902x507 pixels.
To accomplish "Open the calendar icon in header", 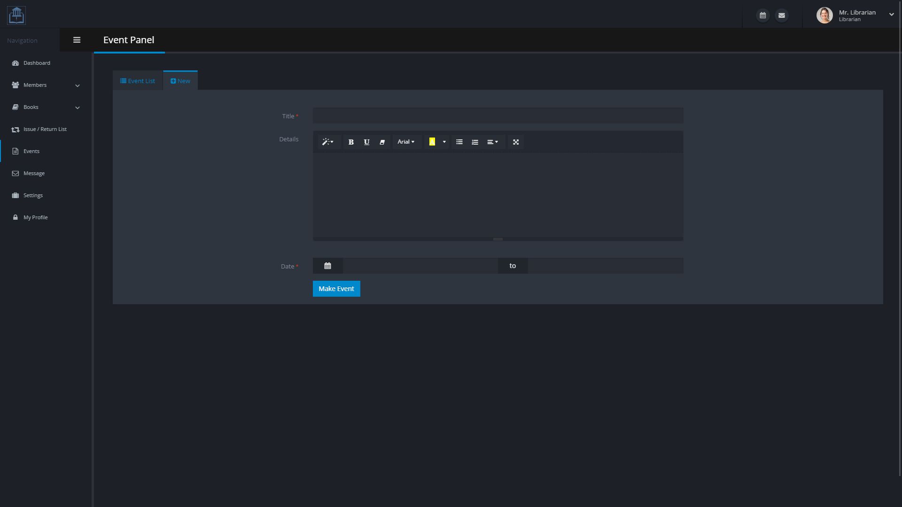I will point(763,15).
